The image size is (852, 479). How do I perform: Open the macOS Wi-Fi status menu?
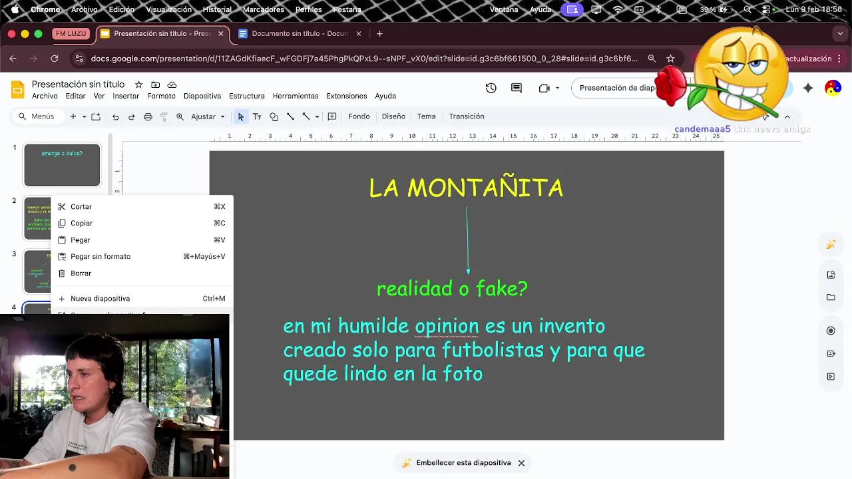[618, 9]
